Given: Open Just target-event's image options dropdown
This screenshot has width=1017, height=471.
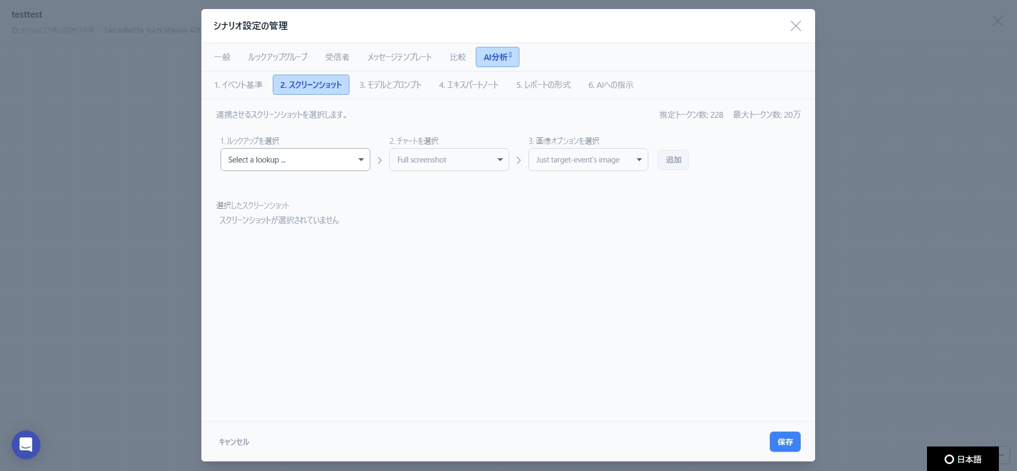Looking at the screenshot, I should pos(588,160).
